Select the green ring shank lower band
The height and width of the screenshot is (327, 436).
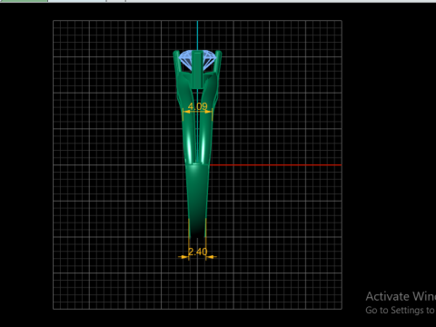197,200
